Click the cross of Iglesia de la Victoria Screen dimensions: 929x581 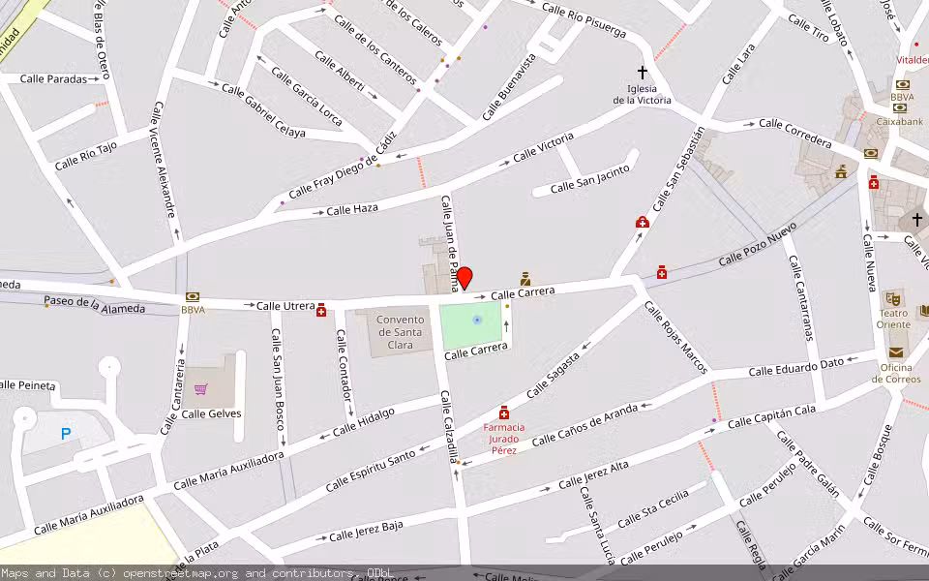[x=642, y=70]
